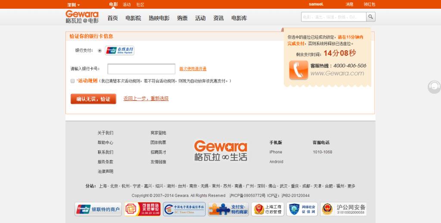The width and height of the screenshot is (441, 223).
Task: Click the 首次使用请开通 link
Action: coord(193,69)
